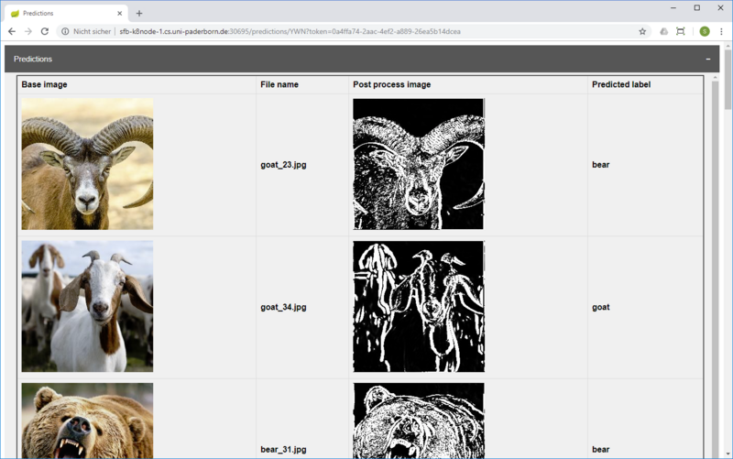This screenshot has width=733, height=459.
Task: Open the goat_34.jpg base image
Action: click(x=87, y=306)
